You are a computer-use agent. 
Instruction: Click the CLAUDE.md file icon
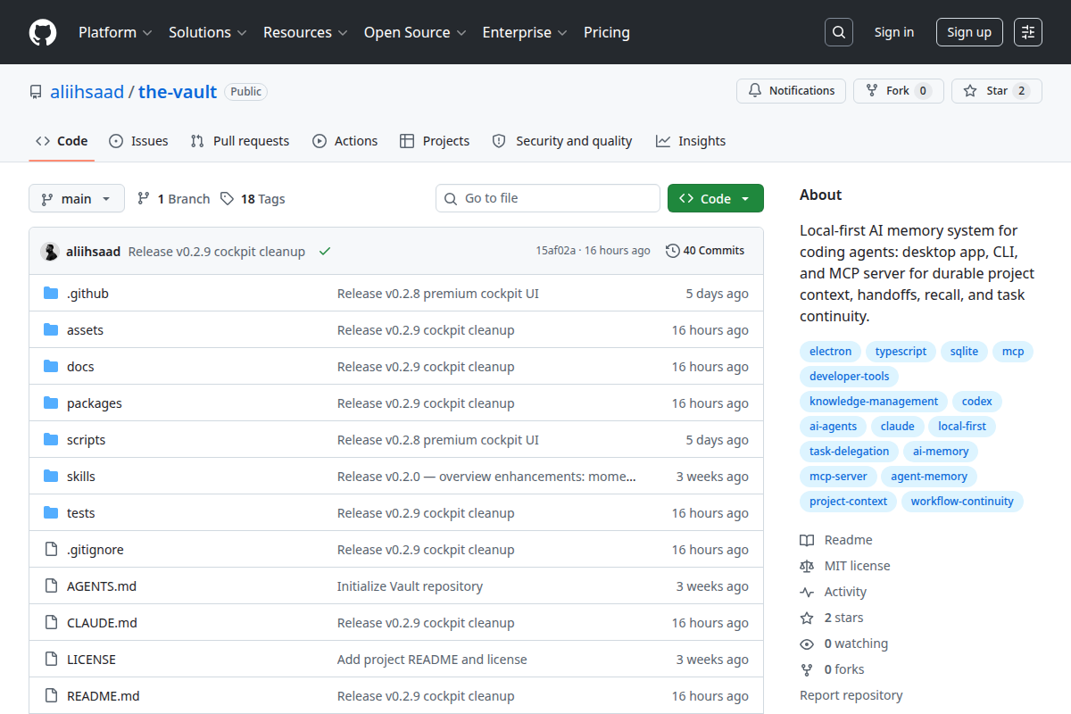click(51, 623)
